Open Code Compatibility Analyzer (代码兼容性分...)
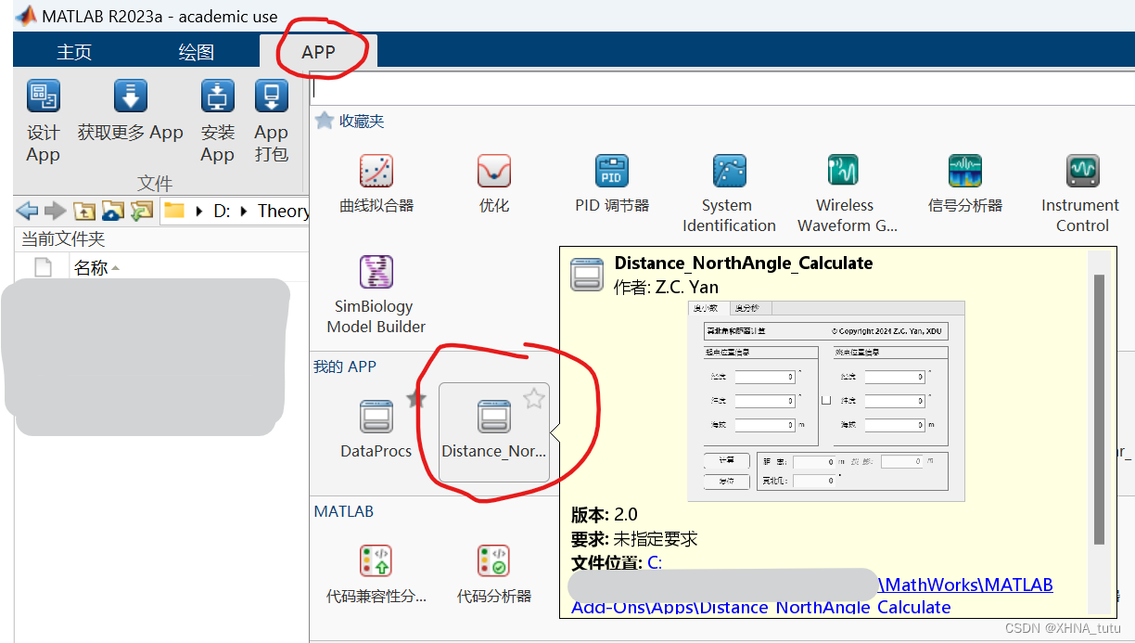This screenshot has width=1135, height=643. click(x=376, y=574)
